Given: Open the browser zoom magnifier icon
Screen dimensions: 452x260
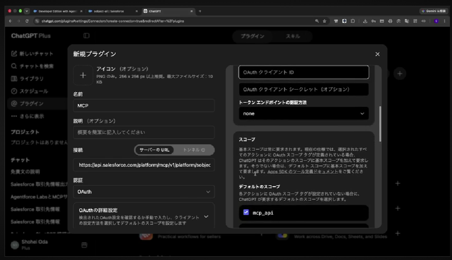Looking at the screenshot, I should point(317,21).
